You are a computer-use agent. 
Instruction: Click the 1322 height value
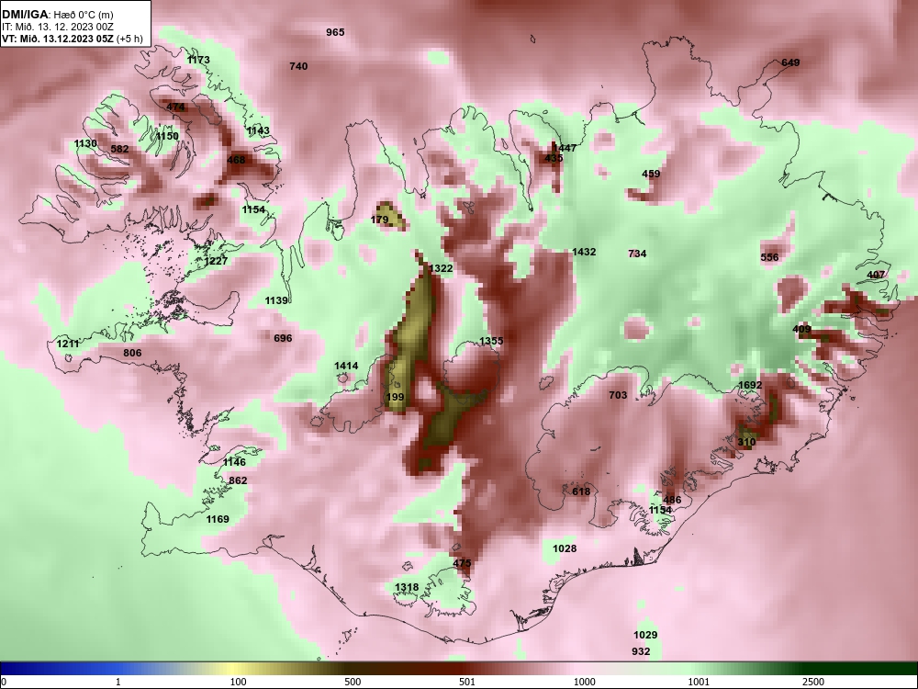pyautogui.click(x=441, y=268)
